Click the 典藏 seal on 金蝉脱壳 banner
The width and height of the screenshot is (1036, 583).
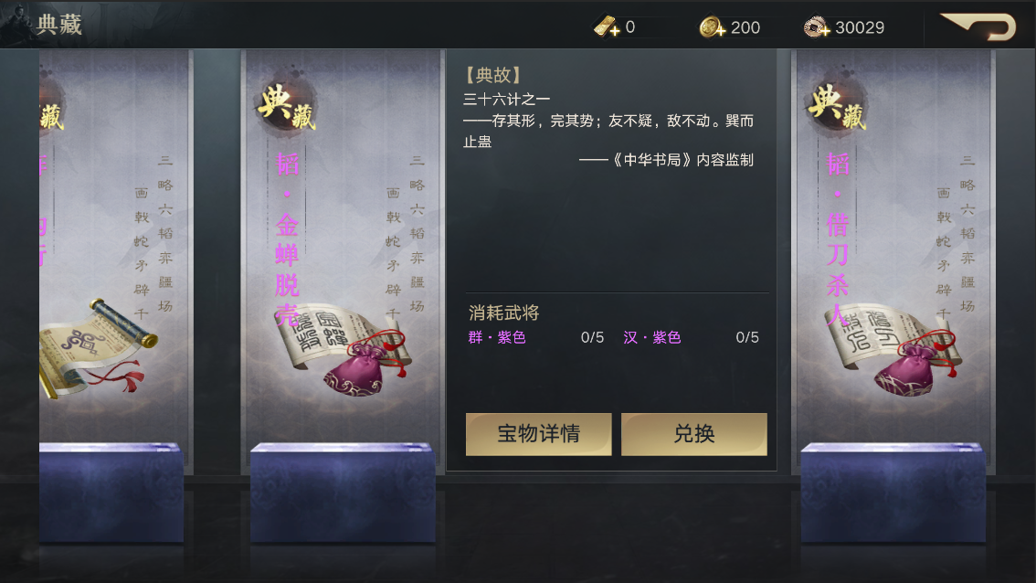coord(286,106)
